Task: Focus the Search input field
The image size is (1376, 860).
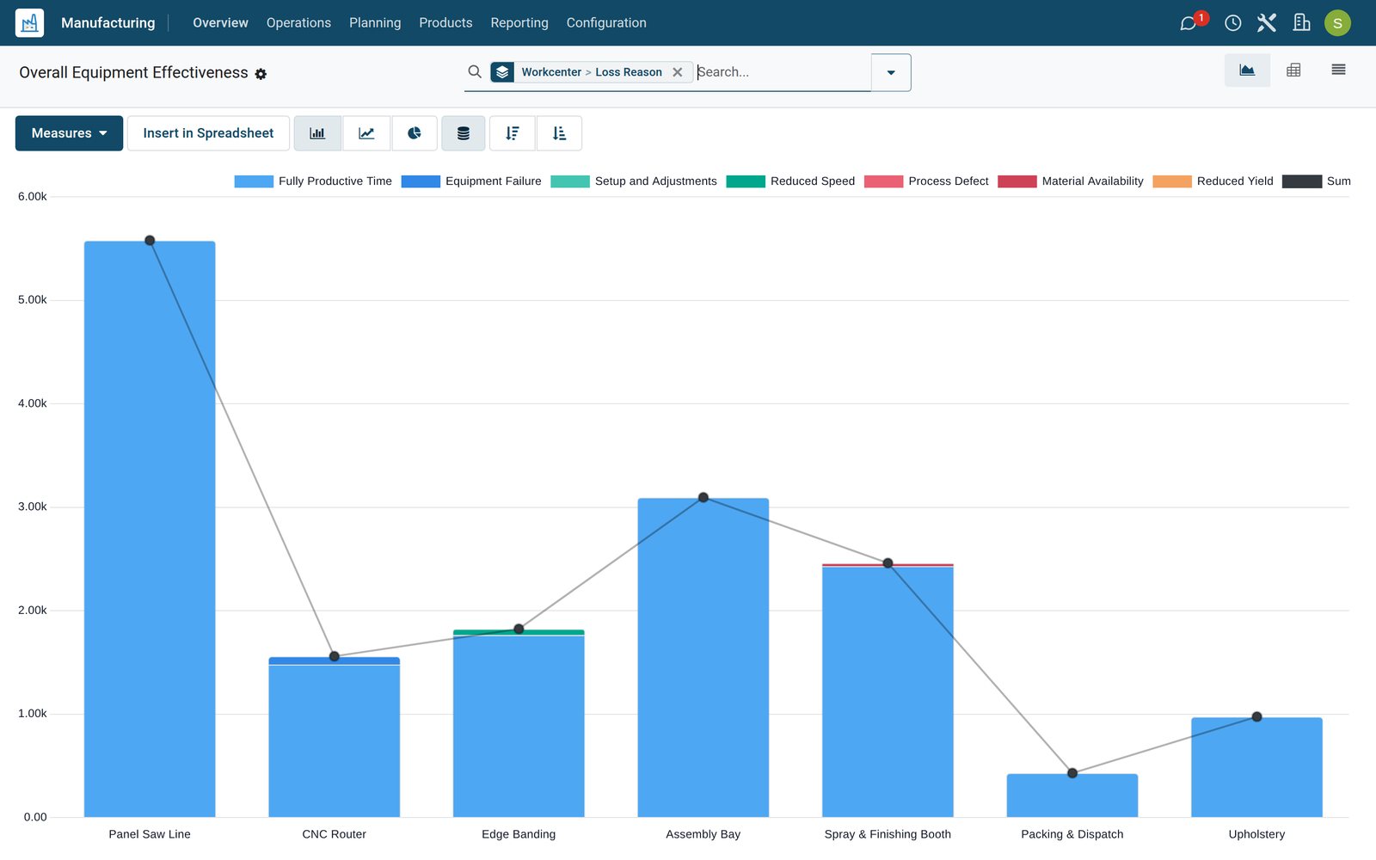Action: tap(783, 72)
